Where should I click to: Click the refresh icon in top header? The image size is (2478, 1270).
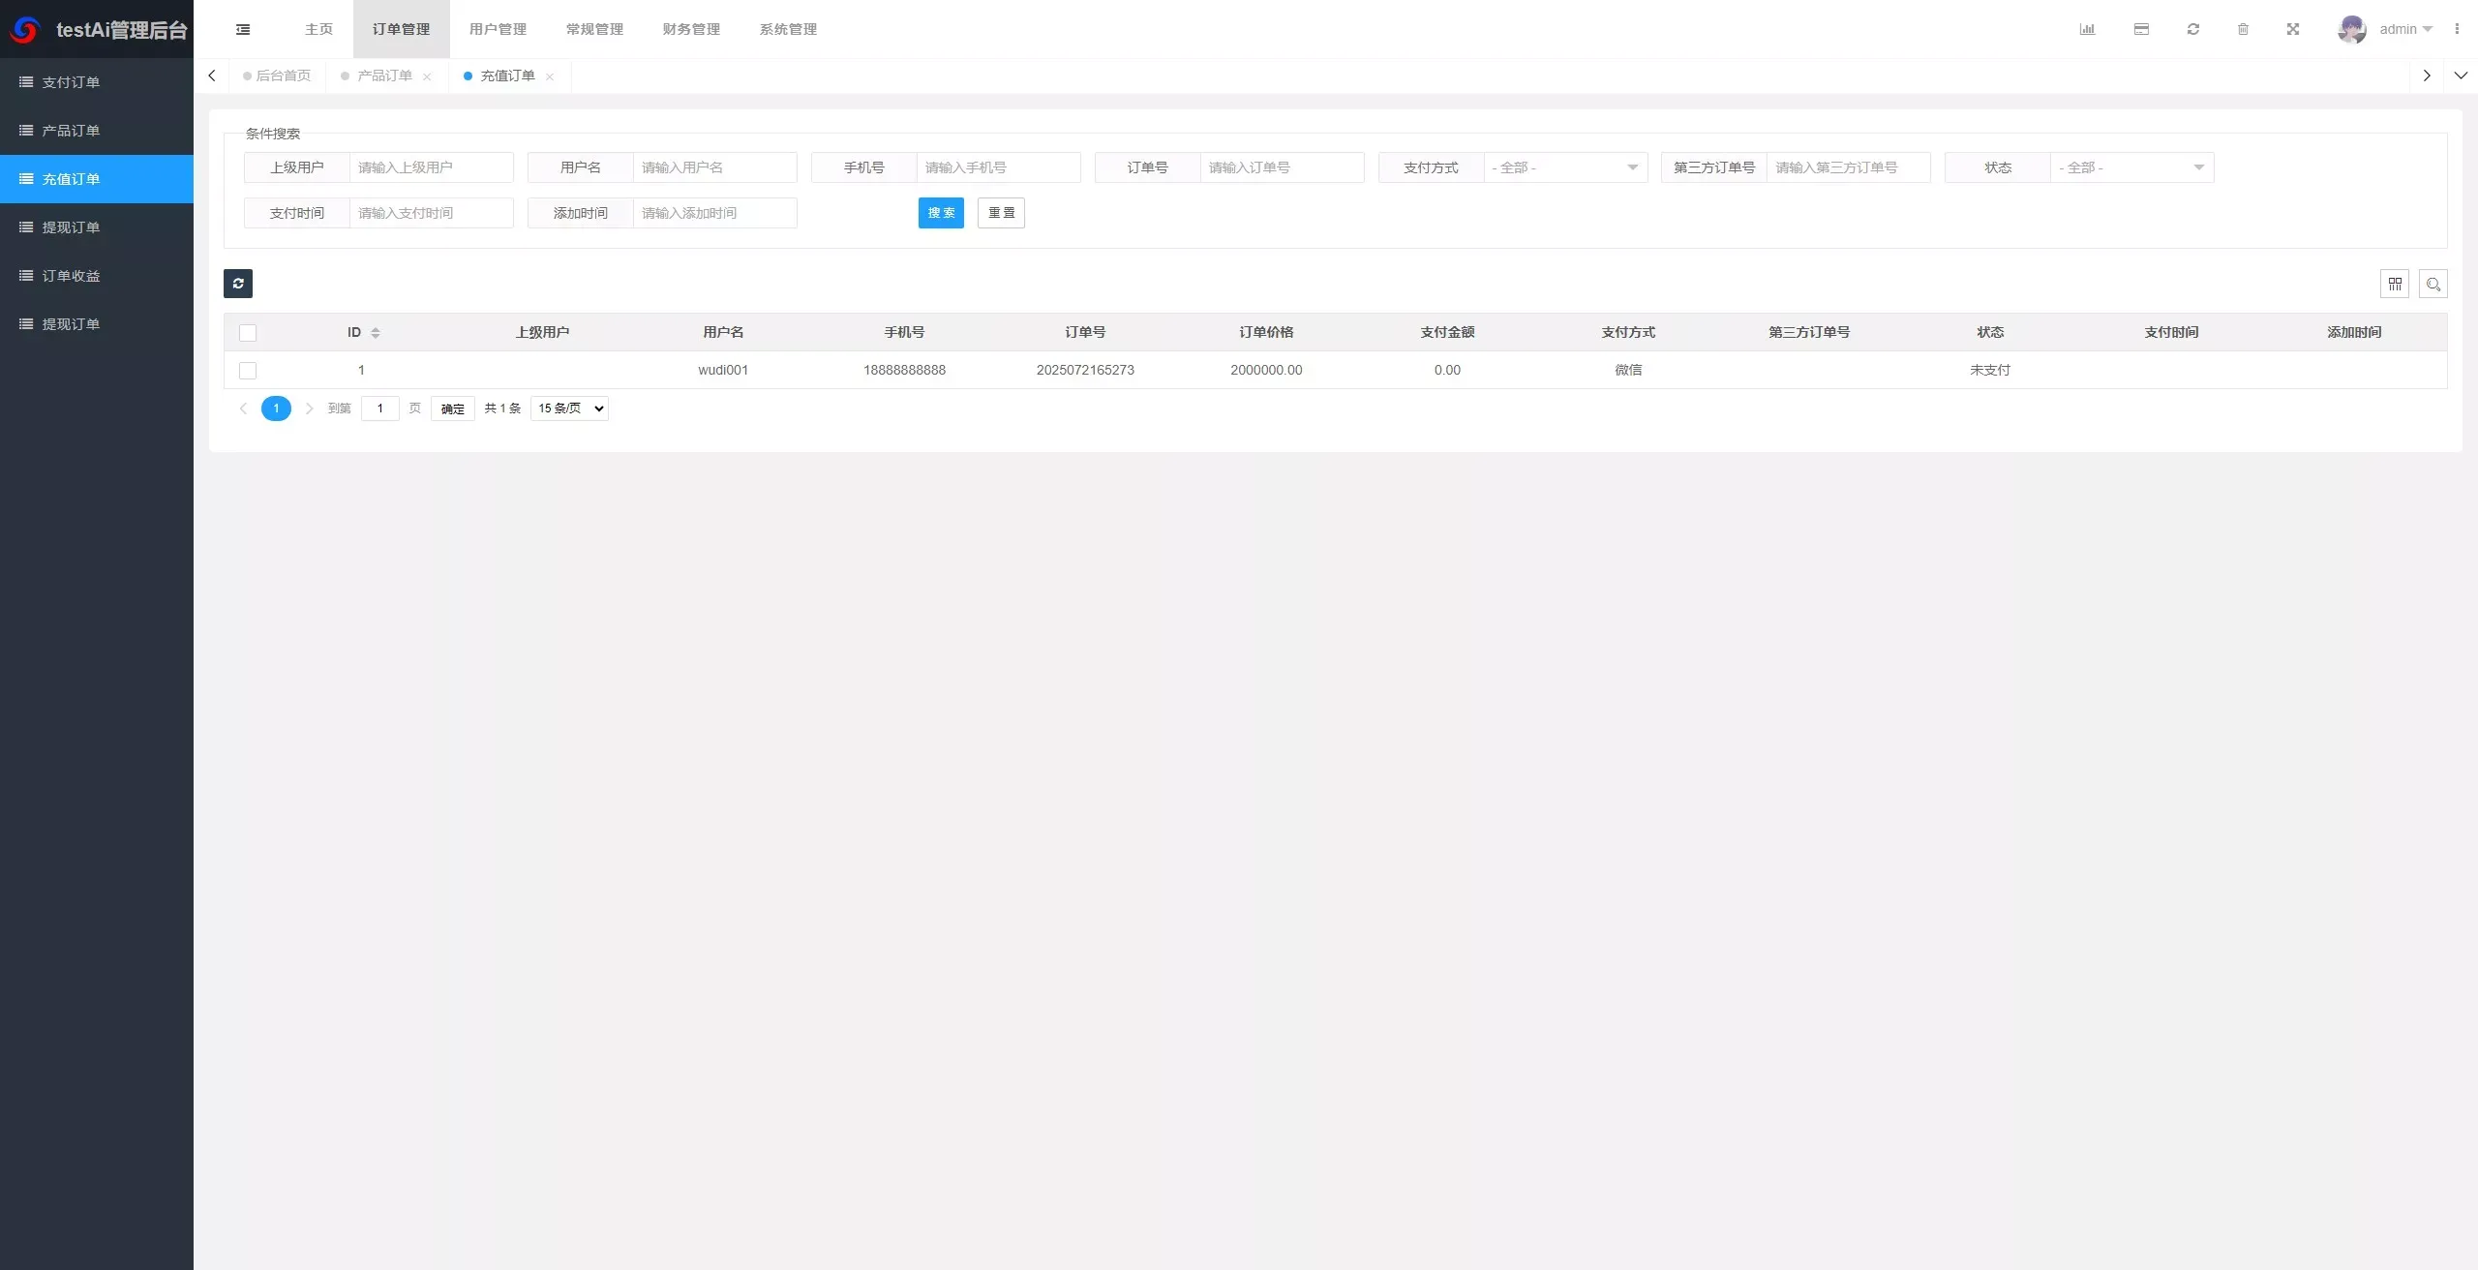click(2193, 29)
